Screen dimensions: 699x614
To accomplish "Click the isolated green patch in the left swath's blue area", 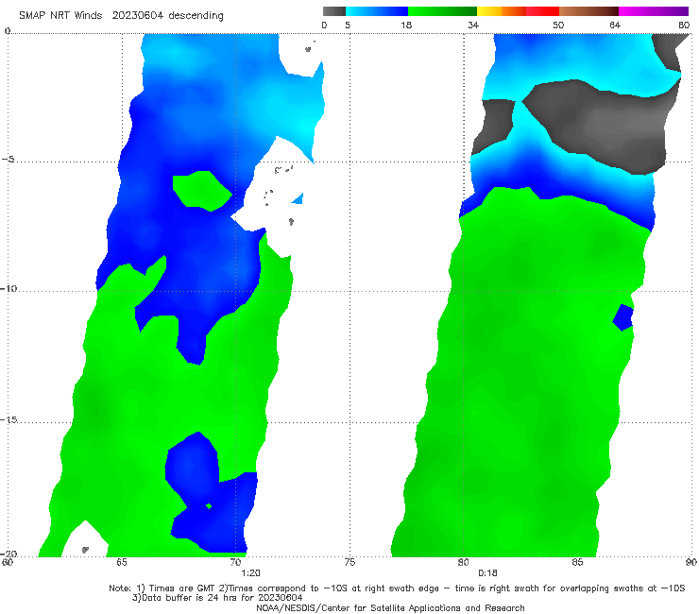I will click(201, 191).
